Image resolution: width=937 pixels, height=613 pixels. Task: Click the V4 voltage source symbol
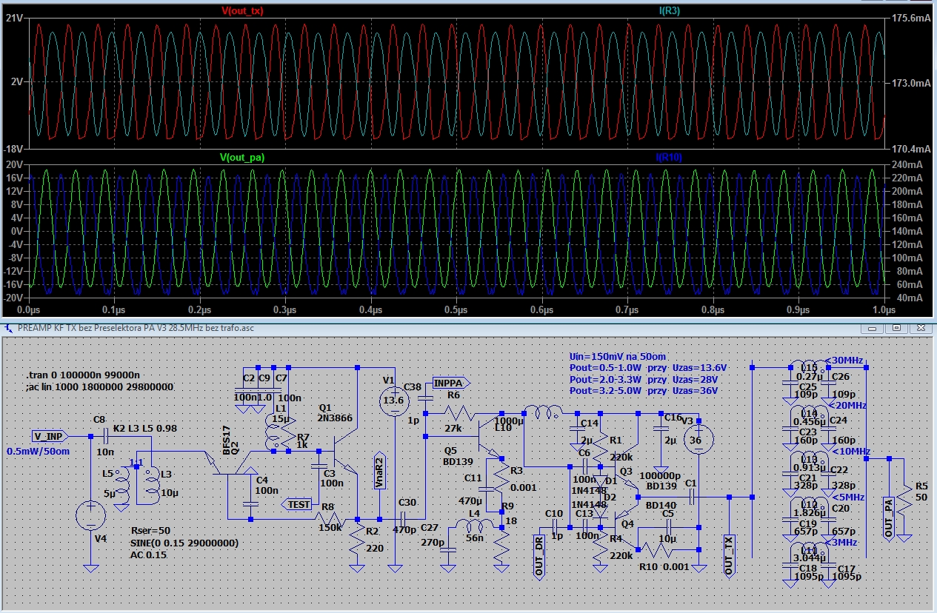point(90,515)
